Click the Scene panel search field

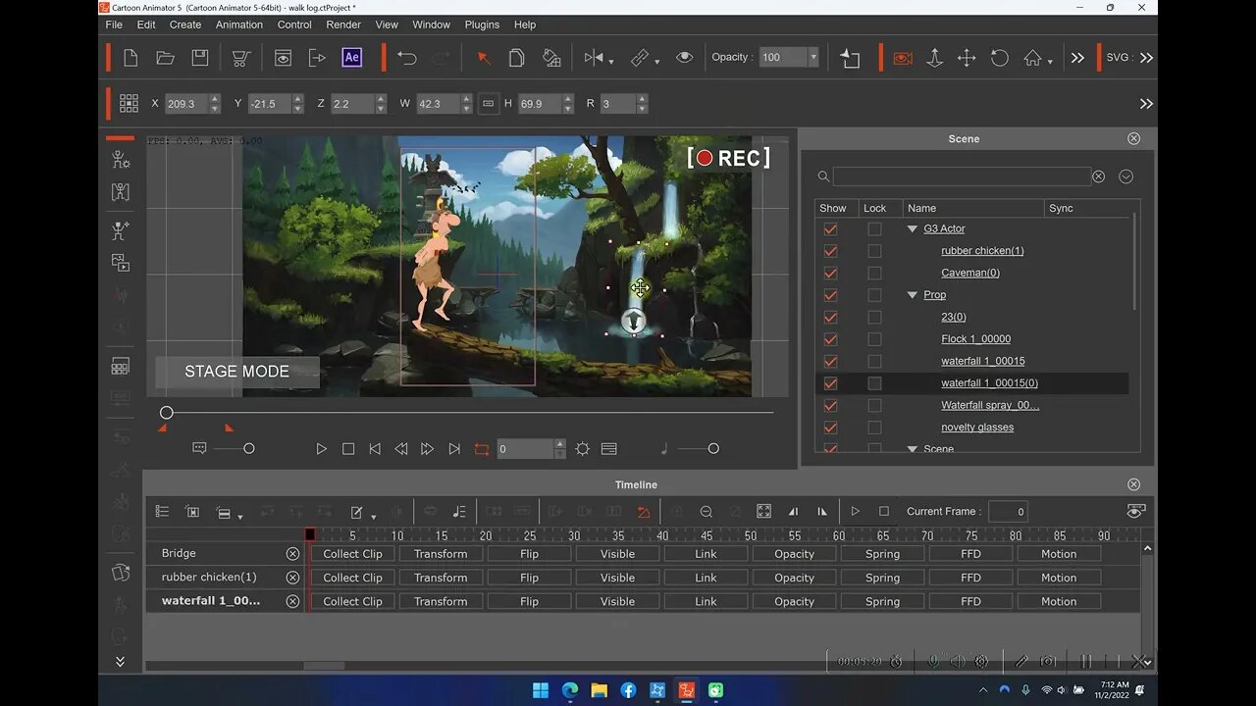coord(962,176)
